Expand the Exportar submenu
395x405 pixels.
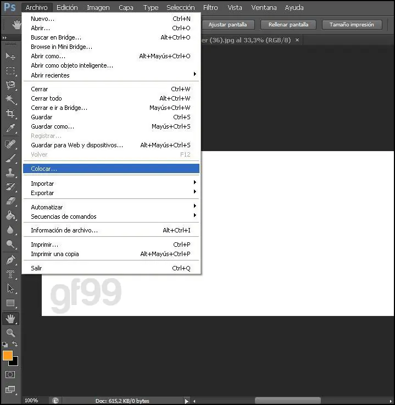click(x=111, y=193)
